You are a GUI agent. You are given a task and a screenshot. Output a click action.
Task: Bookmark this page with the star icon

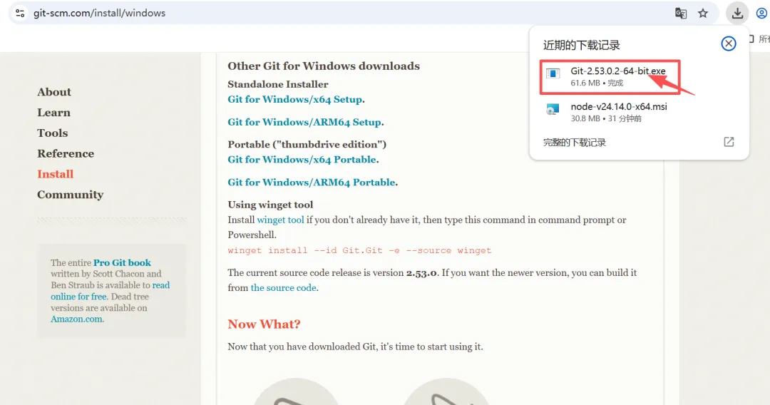coord(703,14)
